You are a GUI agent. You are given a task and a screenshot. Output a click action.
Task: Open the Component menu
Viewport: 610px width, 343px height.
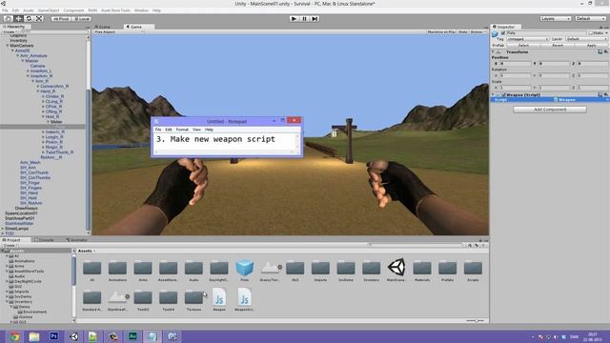73,10
